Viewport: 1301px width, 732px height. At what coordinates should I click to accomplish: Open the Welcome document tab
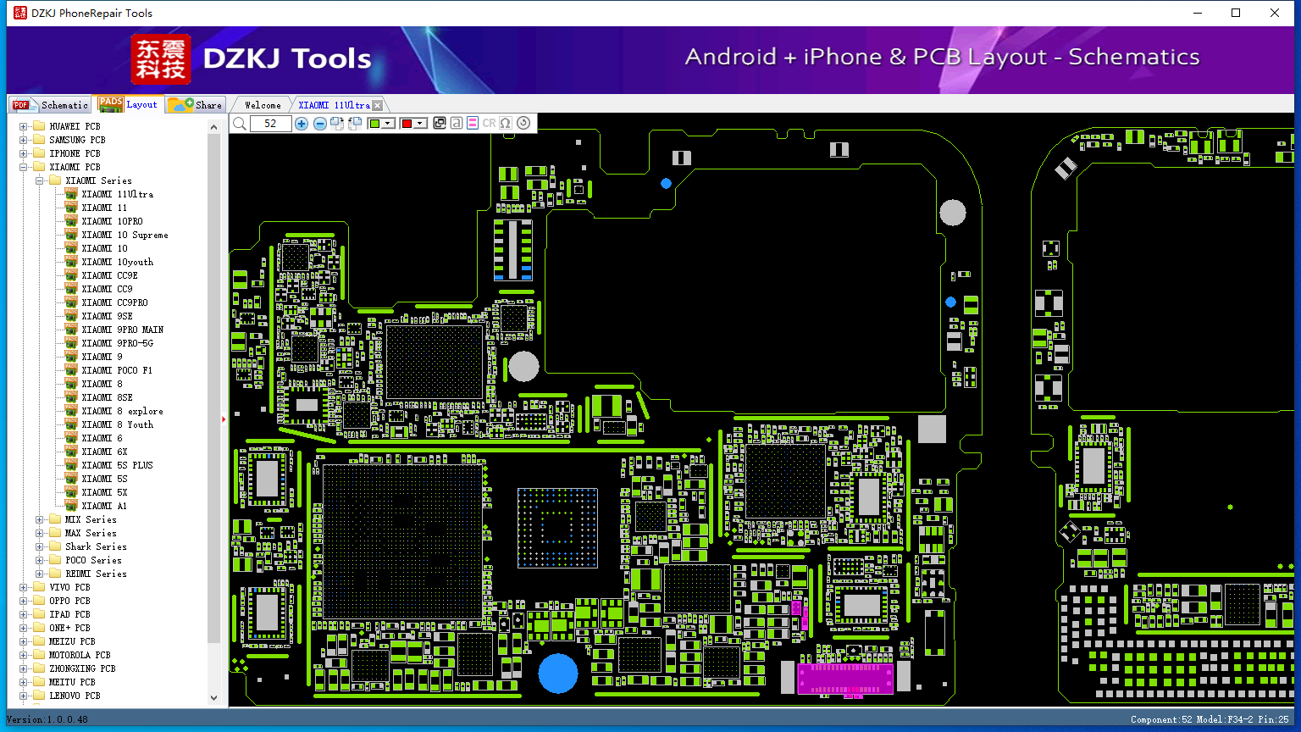point(262,105)
